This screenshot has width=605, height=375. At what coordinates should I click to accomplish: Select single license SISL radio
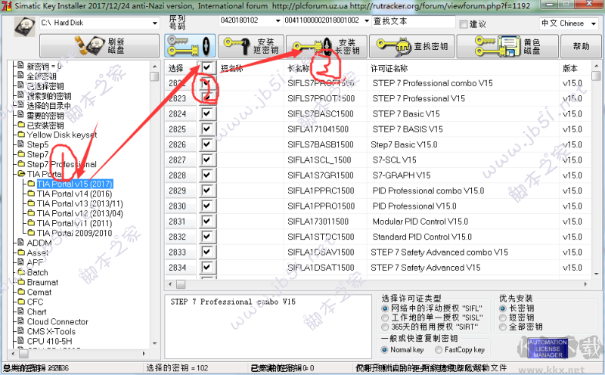click(x=385, y=318)
